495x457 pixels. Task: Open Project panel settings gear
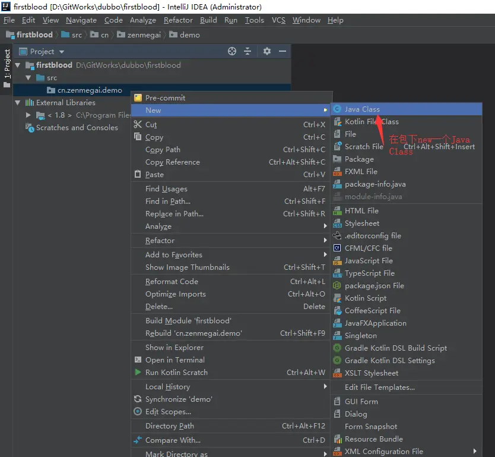267,51
